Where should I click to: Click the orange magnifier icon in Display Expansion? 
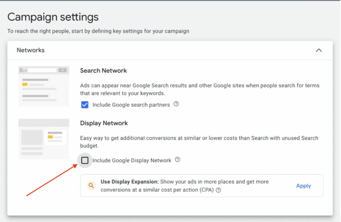pos(91,186)
